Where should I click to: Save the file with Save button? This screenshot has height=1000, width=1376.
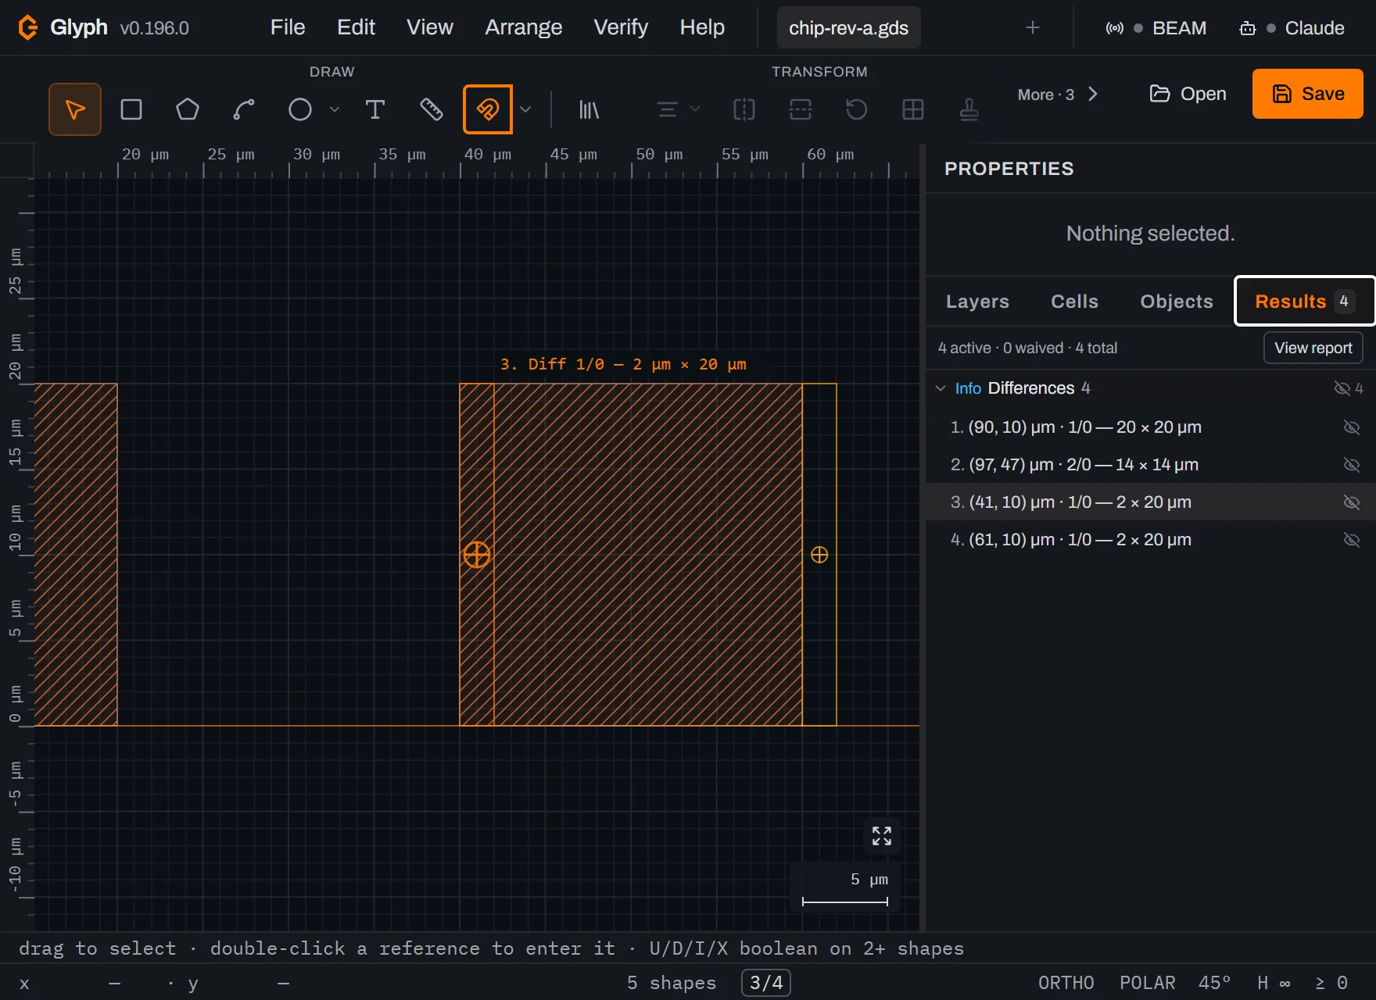point(1308,94)
